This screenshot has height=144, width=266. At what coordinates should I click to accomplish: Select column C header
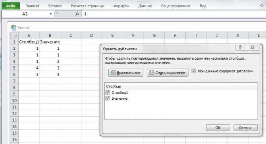(71, 35)
